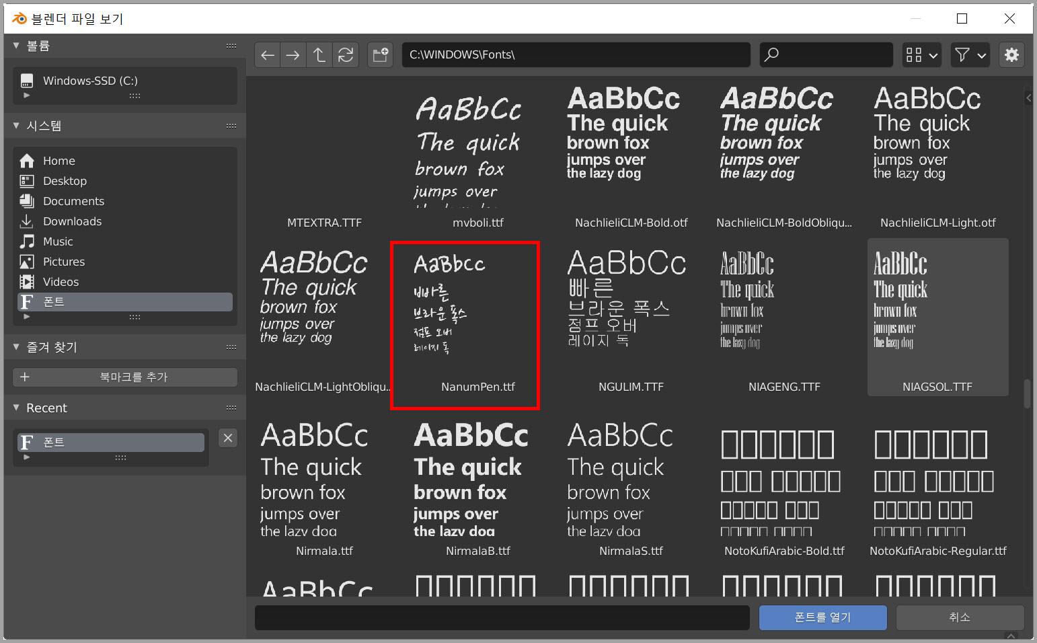Go up to the parent directory
Image resolution: width=1037 pixels, height=643 pixels.
pos(319,55)
